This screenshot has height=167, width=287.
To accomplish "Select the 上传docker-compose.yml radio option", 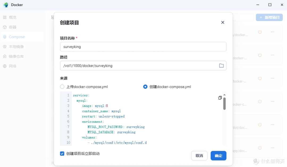I will click(62, 86).
